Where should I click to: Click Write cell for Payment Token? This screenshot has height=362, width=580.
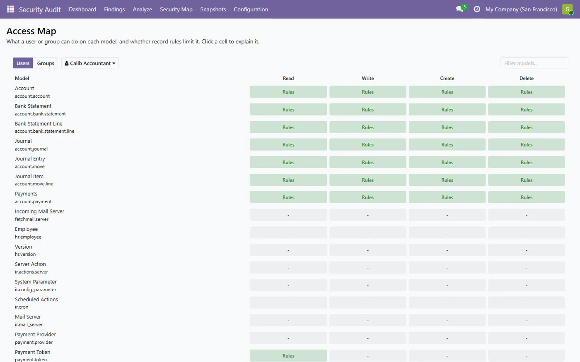coord(368,356)
